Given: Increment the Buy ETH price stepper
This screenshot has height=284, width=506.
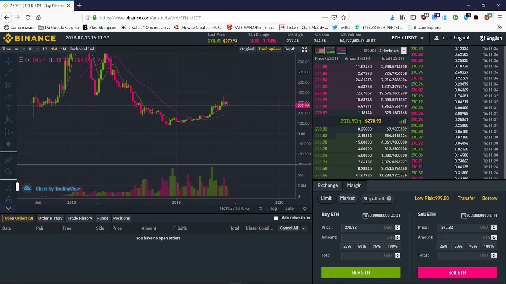Looking at the screenshot, I should click(x=398, y=226).
